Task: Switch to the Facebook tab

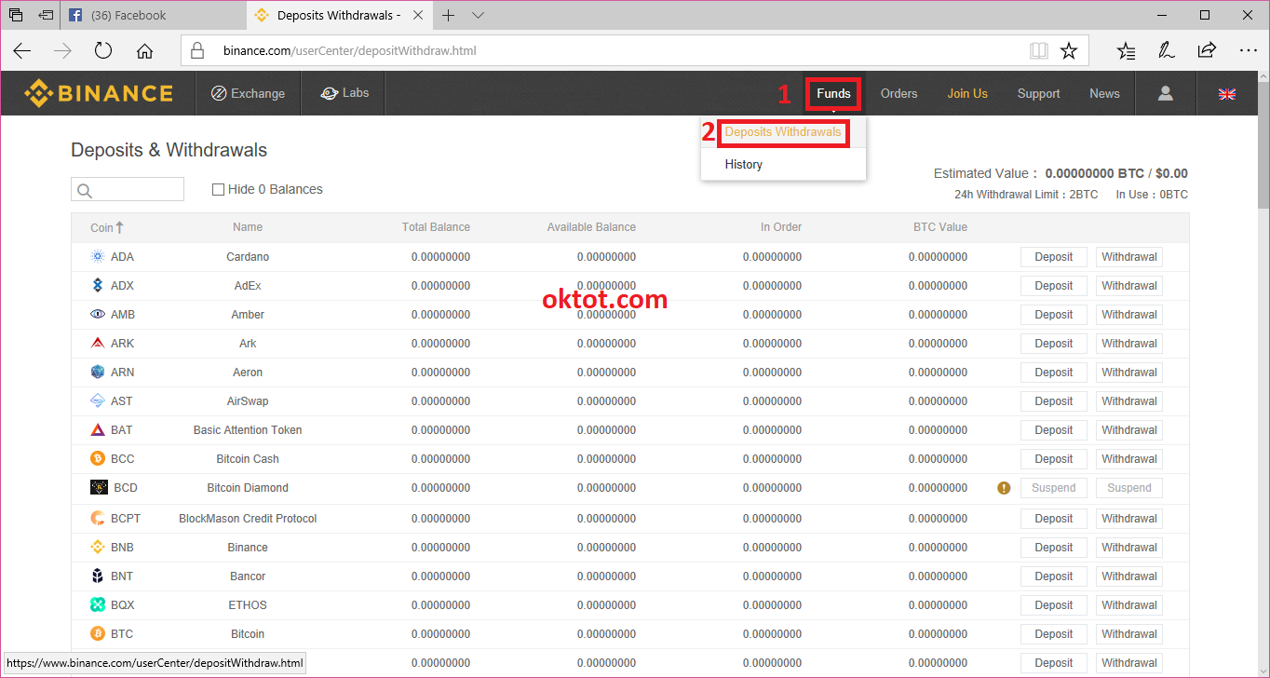Action: point(128,15)
